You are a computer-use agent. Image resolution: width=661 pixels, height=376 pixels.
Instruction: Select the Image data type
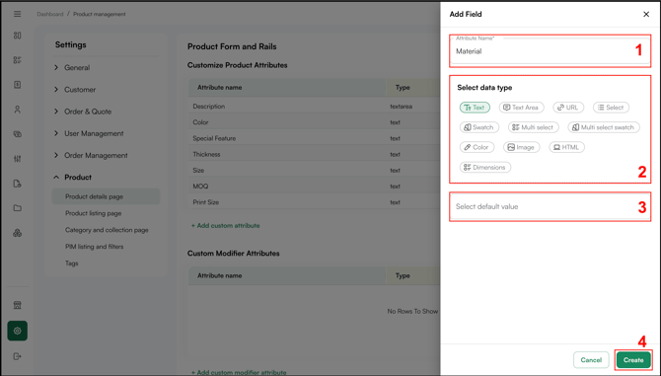[x=522, y=147]
